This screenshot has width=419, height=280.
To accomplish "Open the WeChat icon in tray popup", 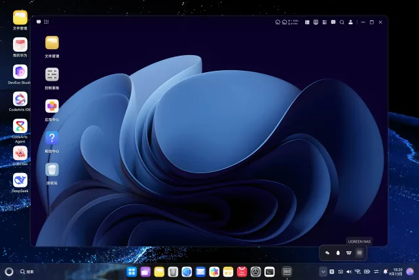I will coord(327,252).
